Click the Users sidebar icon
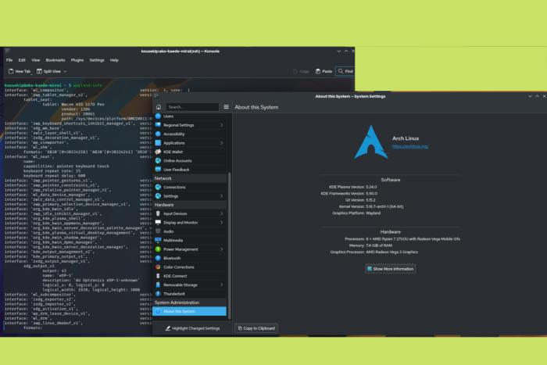 [158, 116]
